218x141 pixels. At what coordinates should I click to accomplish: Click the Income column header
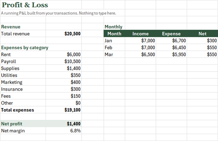tap(140, 34)
